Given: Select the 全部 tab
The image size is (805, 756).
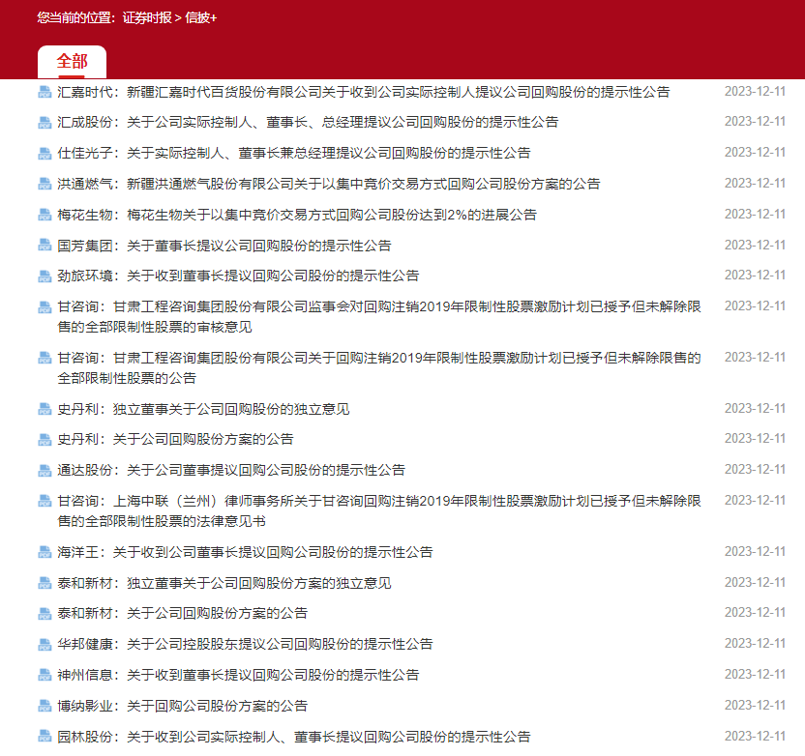Looking at the screenshot, I should 72,62.
